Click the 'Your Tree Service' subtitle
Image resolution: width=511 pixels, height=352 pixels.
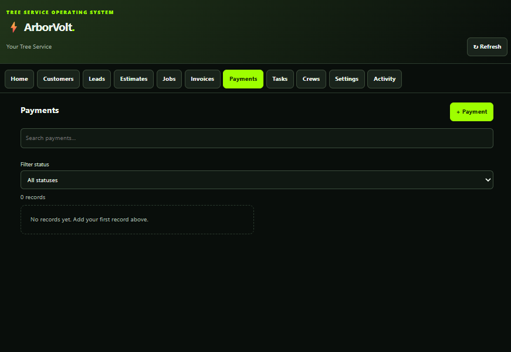pyautogui.click(x=29, y=46)
